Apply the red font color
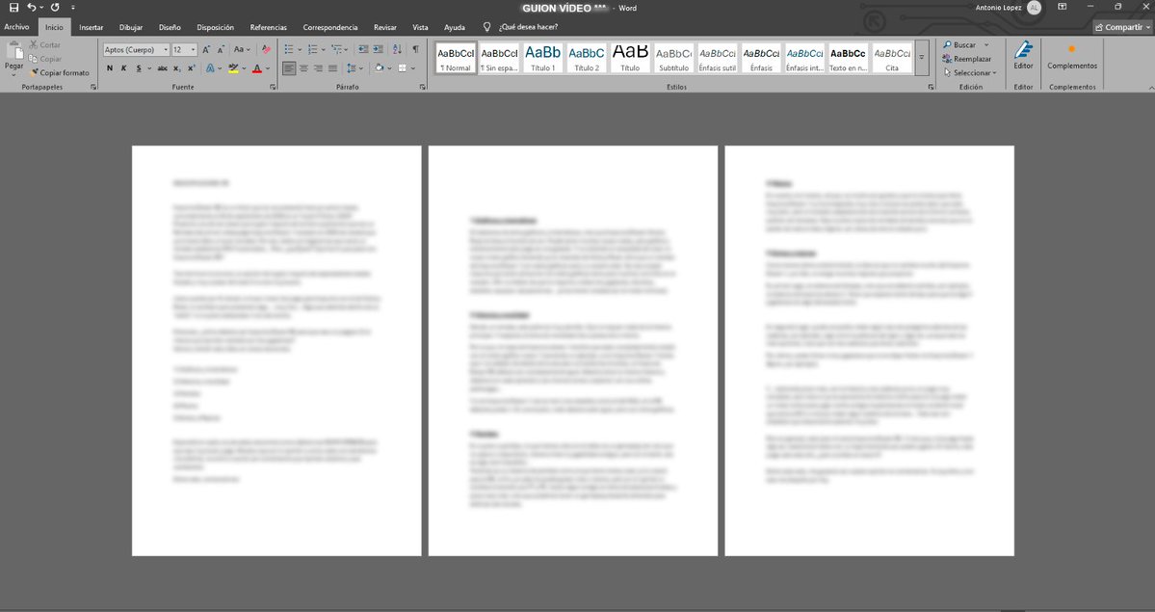This screenshot has height=612, width=1155. coord(257,68)
